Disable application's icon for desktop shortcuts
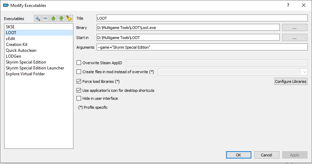This screenshot has height=164, width=312. [79, 90]
